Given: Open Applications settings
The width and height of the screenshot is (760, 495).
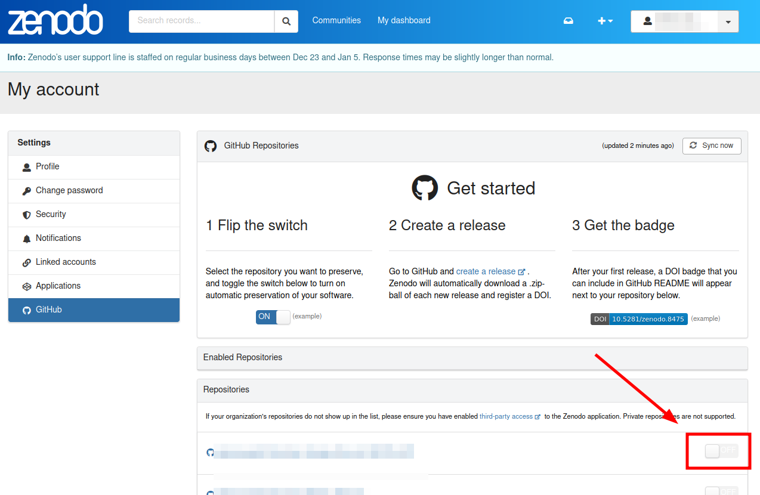Looking at the screenshot, I should 94,286.
